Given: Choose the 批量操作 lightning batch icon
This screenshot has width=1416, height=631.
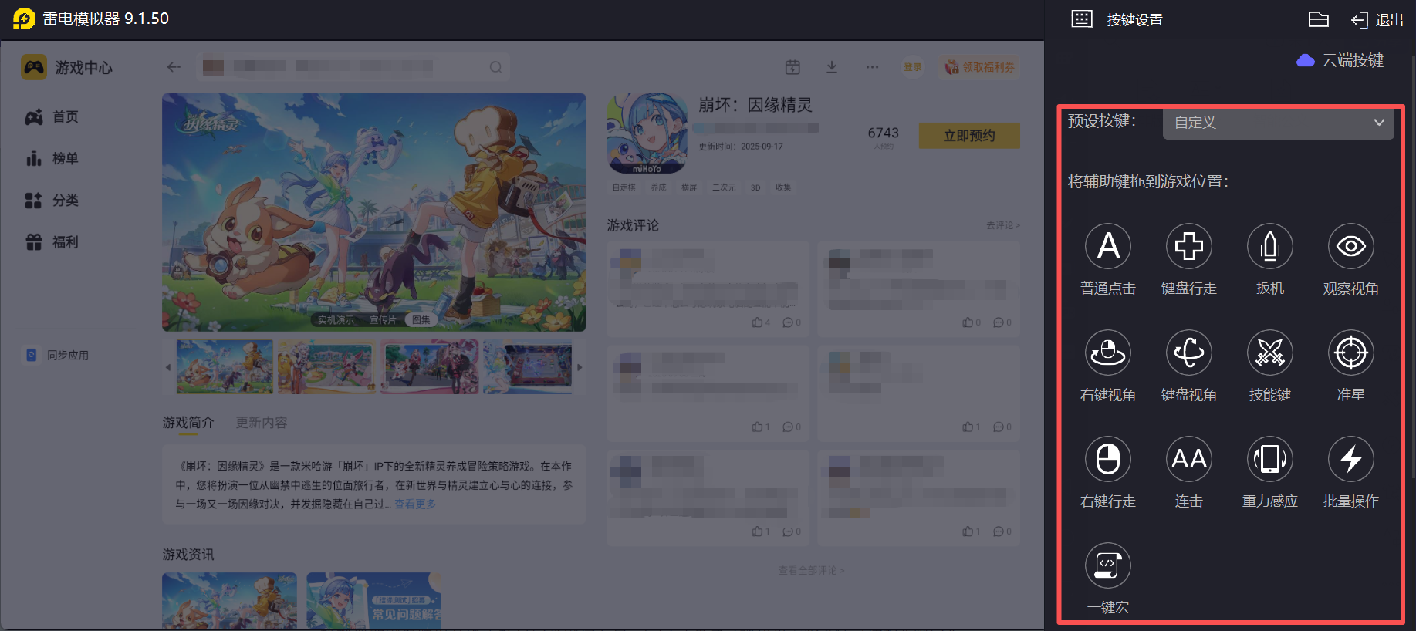Looking at the screenshot, I should [x=1351, y=459].
